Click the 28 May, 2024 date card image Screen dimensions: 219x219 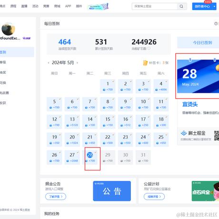(x=198, y=76)
